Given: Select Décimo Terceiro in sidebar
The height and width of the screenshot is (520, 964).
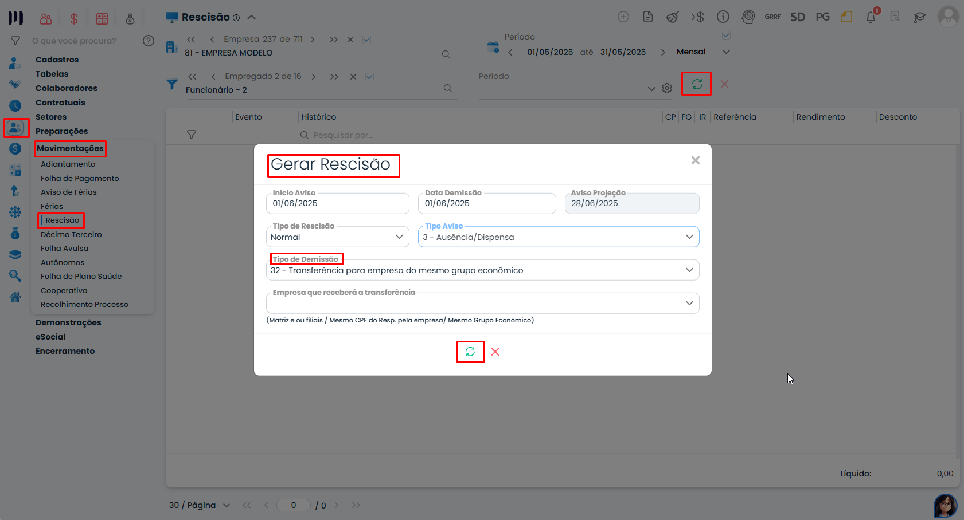Looking at the screenshot, I should point(71,234).
